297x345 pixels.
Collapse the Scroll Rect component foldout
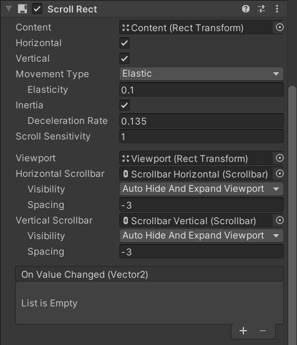pyautogui.click(x=9, y=9)
